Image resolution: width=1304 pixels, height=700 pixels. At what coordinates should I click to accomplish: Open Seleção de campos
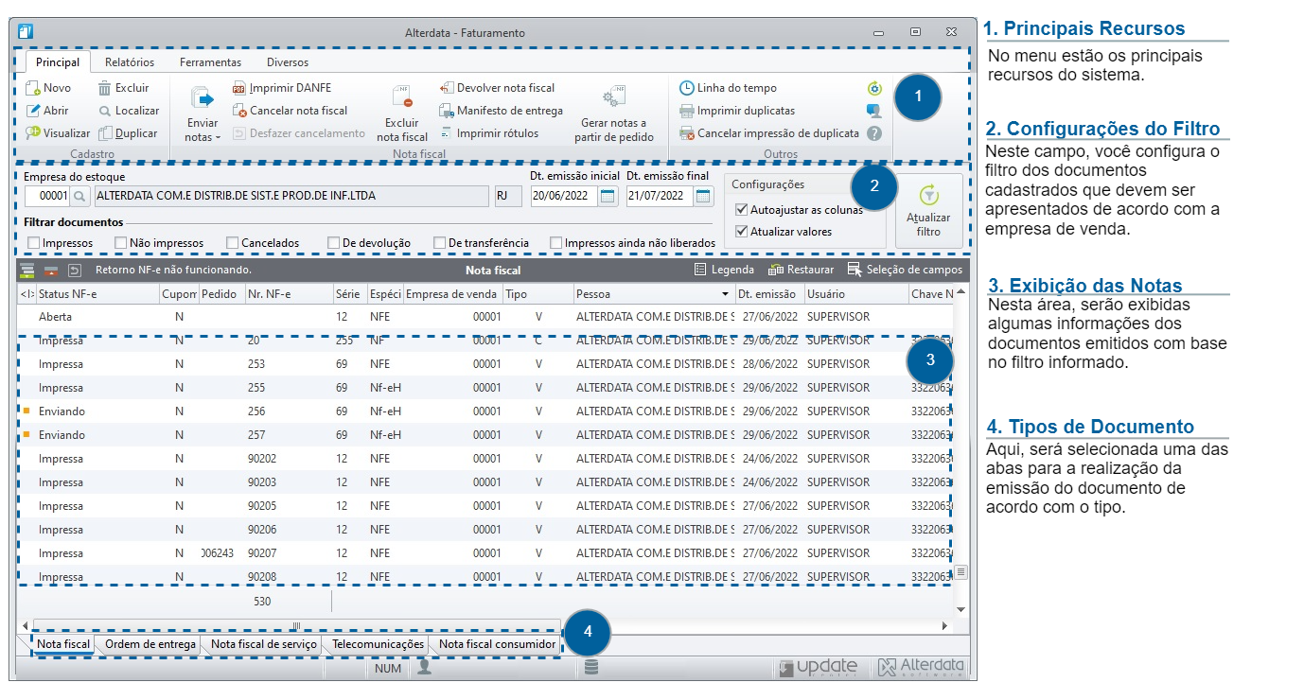pos(905,270)
